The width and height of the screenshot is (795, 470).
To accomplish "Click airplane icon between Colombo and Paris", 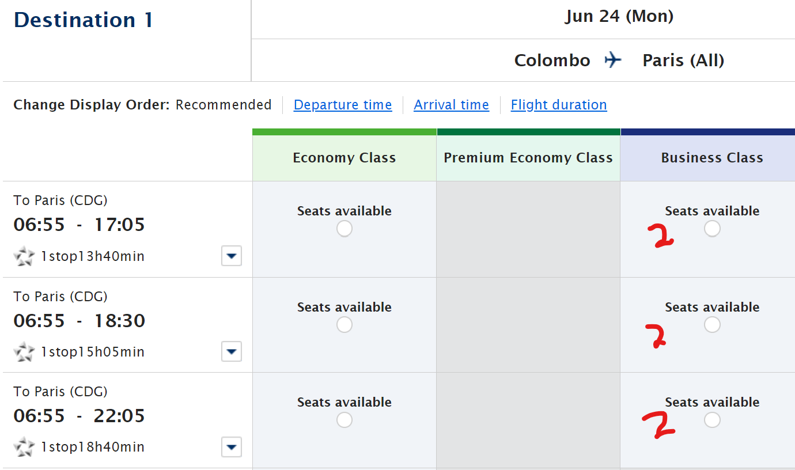I will 614,60.
